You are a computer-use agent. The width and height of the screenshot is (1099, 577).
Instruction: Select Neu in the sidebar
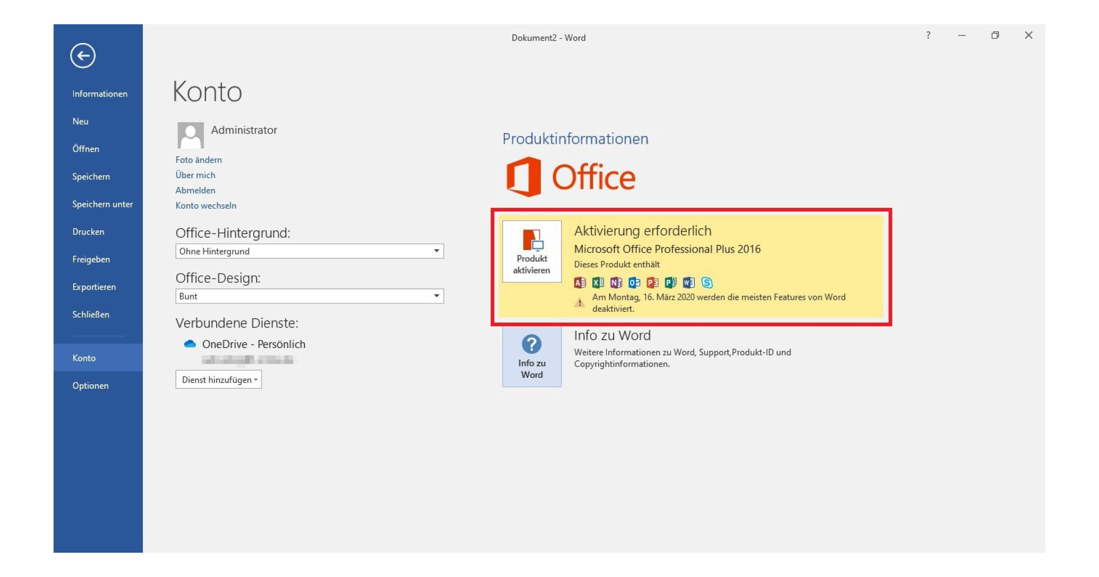tap(80, 121)
